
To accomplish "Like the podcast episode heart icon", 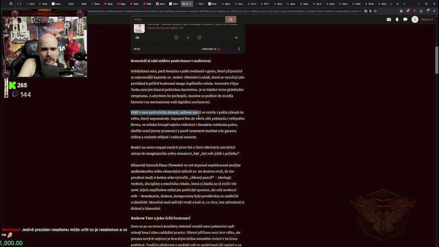I will [180, 28].
